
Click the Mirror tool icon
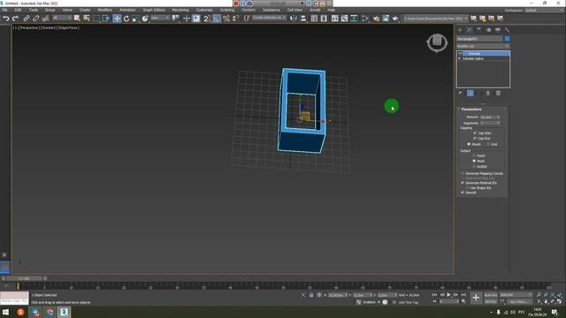[294, 18]
